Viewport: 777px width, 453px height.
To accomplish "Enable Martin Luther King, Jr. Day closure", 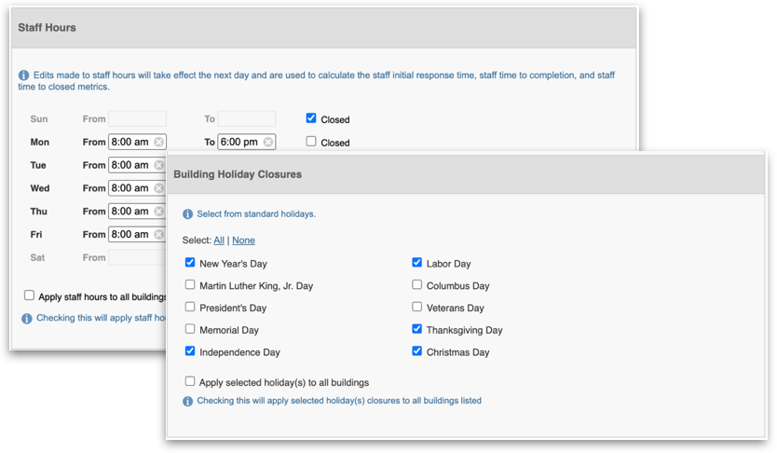I will click(191, 285).
